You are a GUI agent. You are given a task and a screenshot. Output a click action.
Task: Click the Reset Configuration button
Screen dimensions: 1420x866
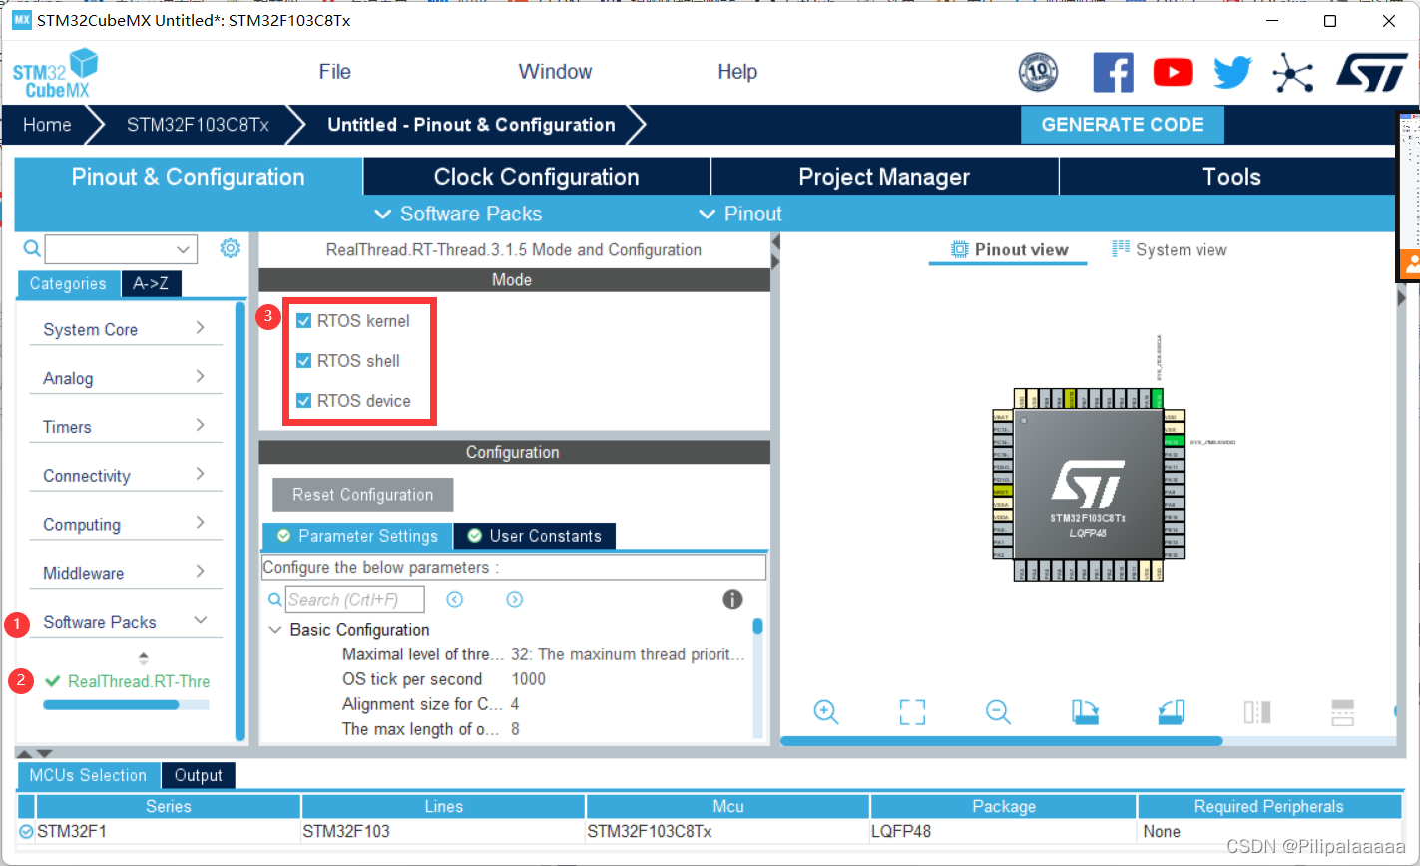[x=362, y=495]
